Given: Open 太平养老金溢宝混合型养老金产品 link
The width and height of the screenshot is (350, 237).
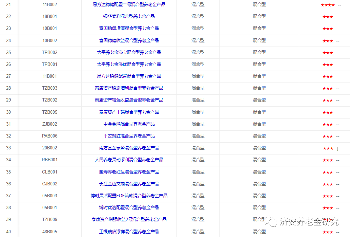Looking at the screenshot, I should click(129, 52).
